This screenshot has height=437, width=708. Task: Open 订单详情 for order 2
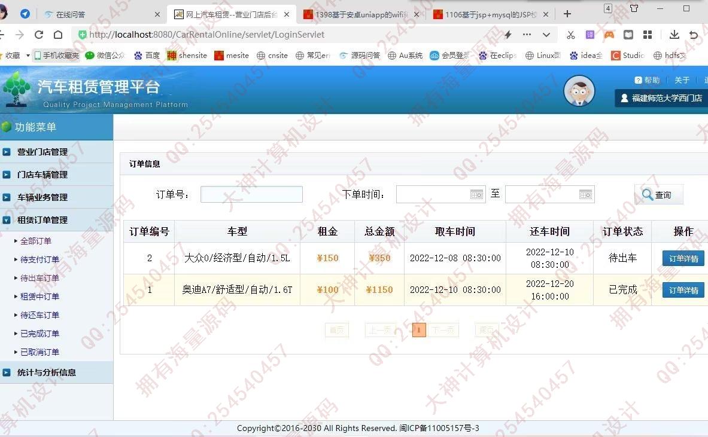[x=683, y=258]
